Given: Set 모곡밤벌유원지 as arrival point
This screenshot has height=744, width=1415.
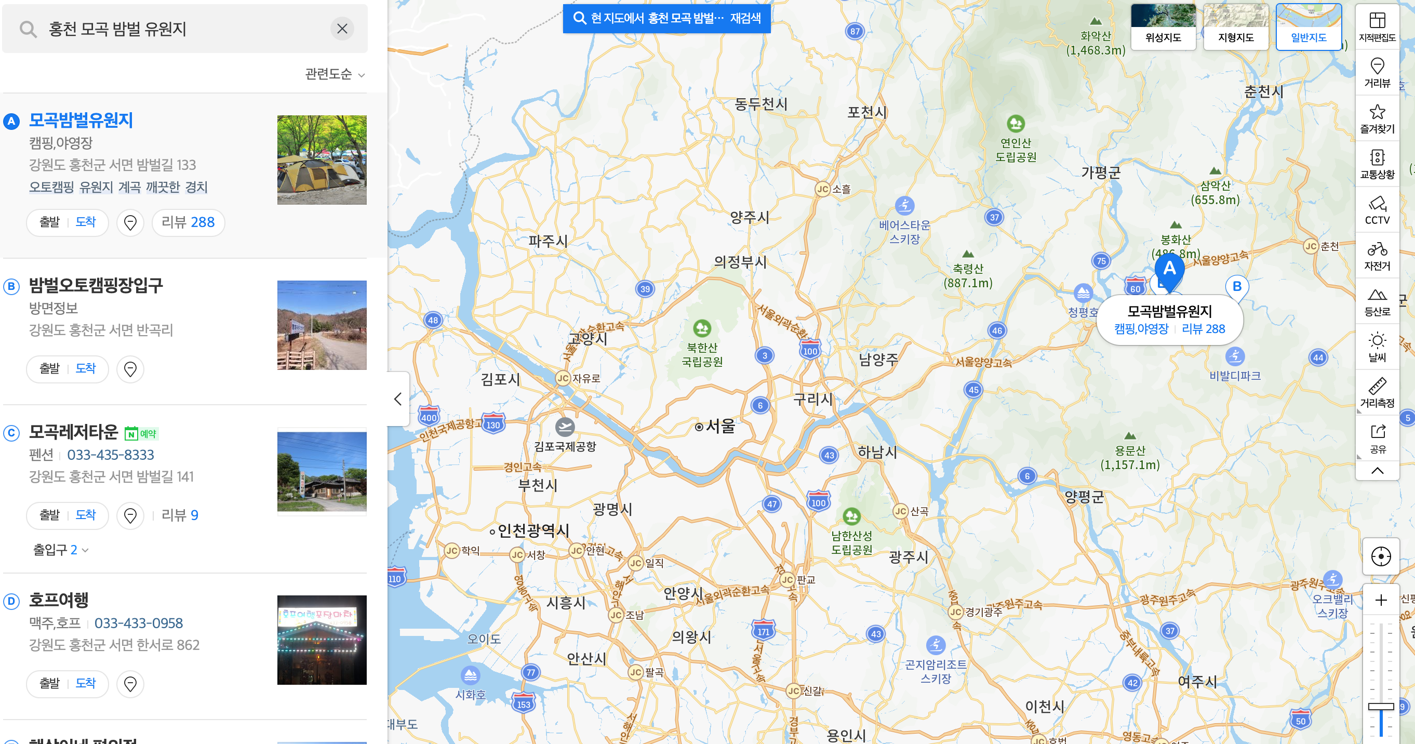Looking at the screenshot, I should point(86,222).
